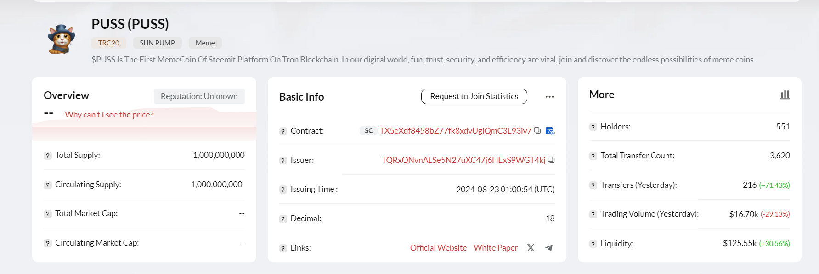819x274 pixels.
Task: Open the bar chart icon in More panel
Action: [785, 95]
